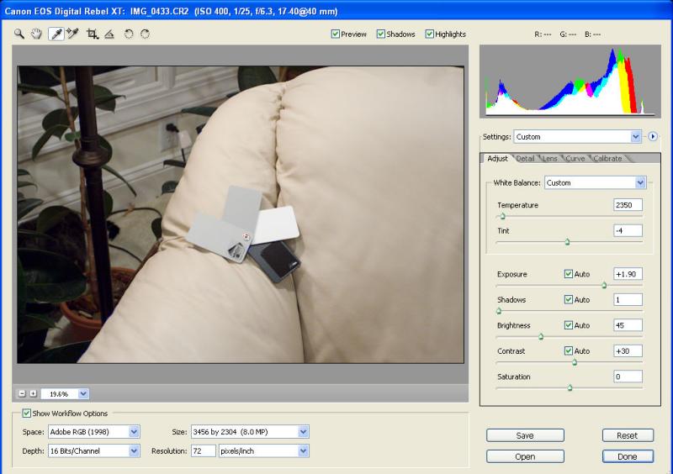Screen dimensions: 673x474
Task: Click the histogram display
Action: pos(570,81)
